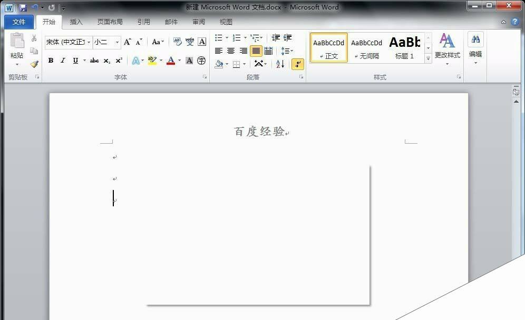This screenshot has width=525, height=320.
Task: Align text right
Action: (244, 51)
